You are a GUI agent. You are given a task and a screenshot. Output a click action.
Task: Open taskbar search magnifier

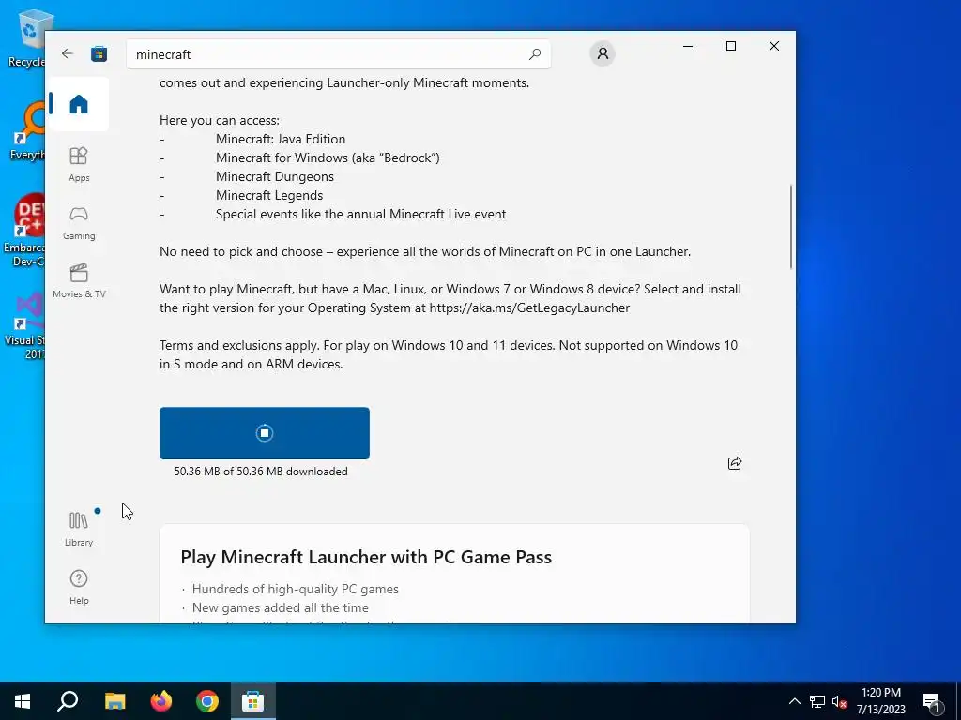pyautogui.click(x=68, y=701)
